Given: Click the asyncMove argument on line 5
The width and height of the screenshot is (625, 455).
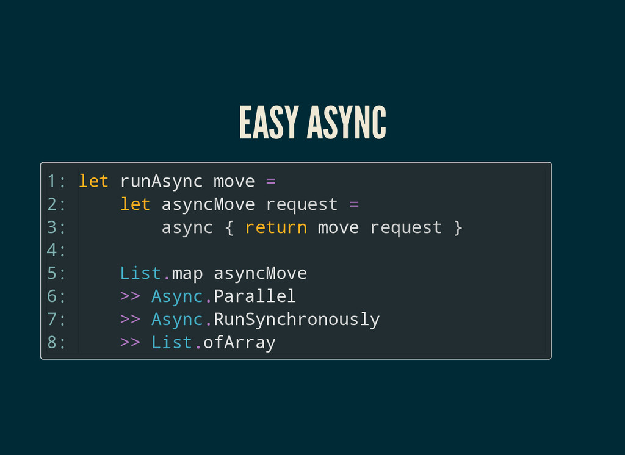Looking at the screenshot, I should click(260, 274).
